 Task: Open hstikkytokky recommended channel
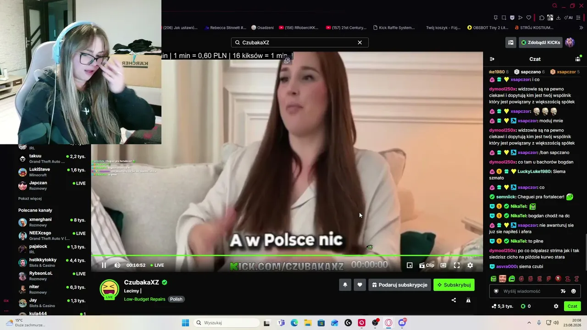point(52,263)
